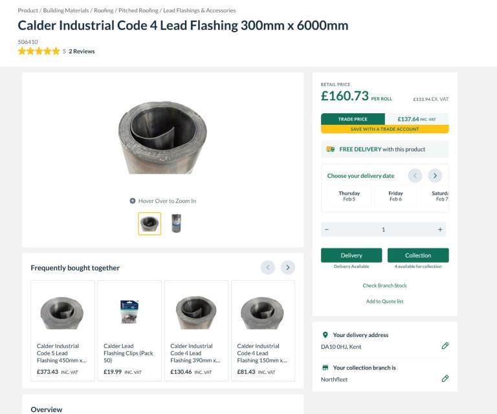497x414 pixels.
Task: Click the five-star rating icons
Action: tap(38, 51)
